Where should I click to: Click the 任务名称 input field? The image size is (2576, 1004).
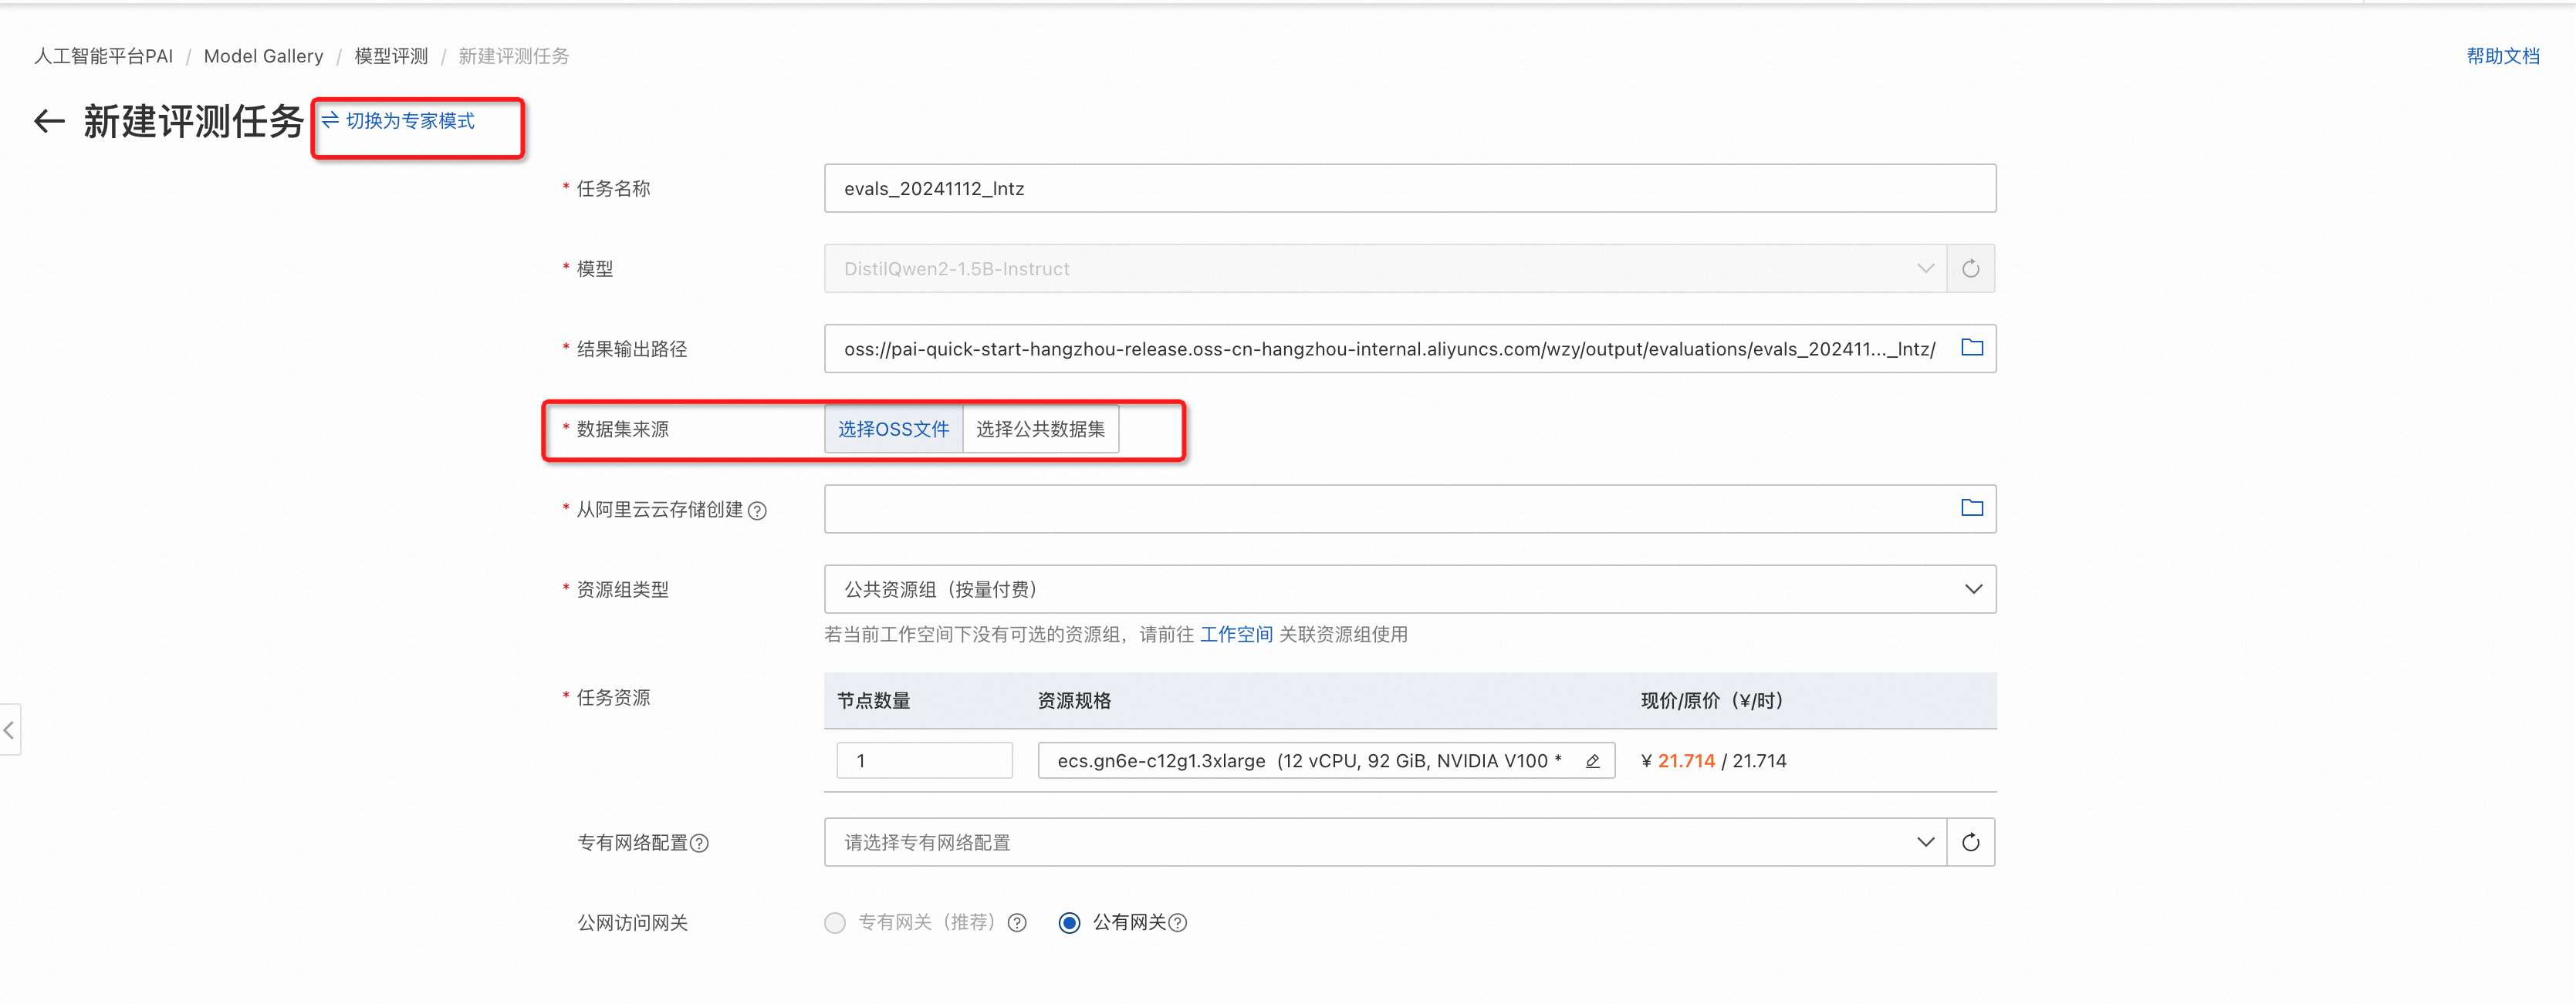pos(1409,189)
